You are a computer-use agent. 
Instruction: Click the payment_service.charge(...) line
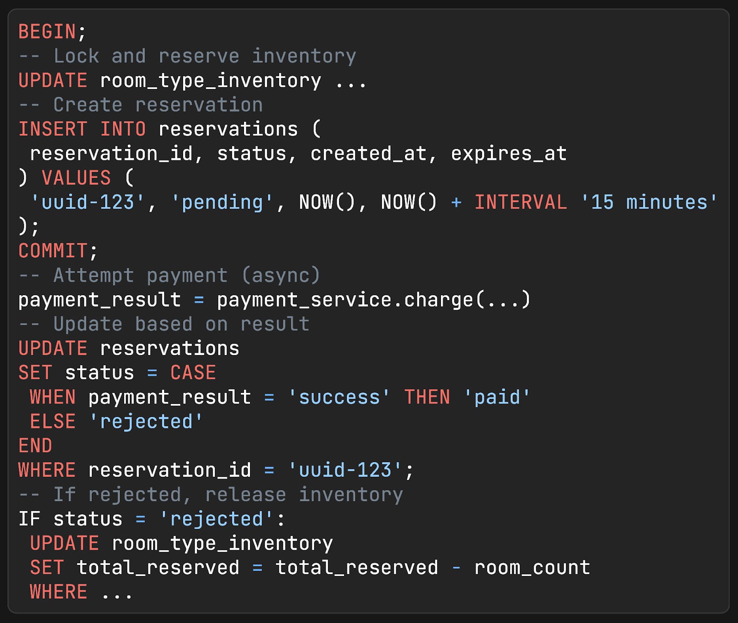click(x=274, y=300)
